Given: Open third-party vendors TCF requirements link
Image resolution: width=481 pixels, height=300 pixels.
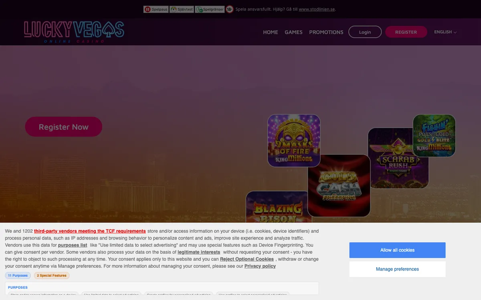Looking at the screenshot, I should 90,231.
